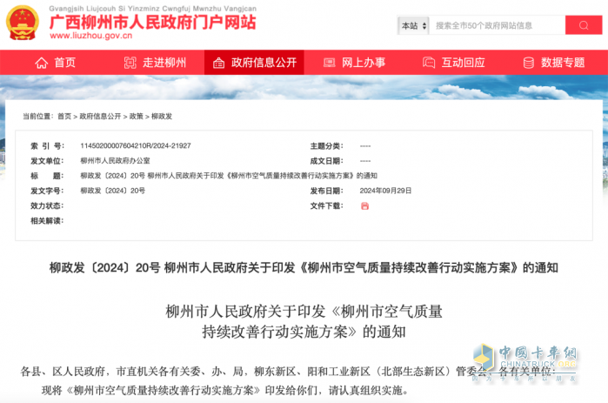608x403 pixels.
Task: Click the scan icon beside 走进柳州
Action: pos(130,63)
